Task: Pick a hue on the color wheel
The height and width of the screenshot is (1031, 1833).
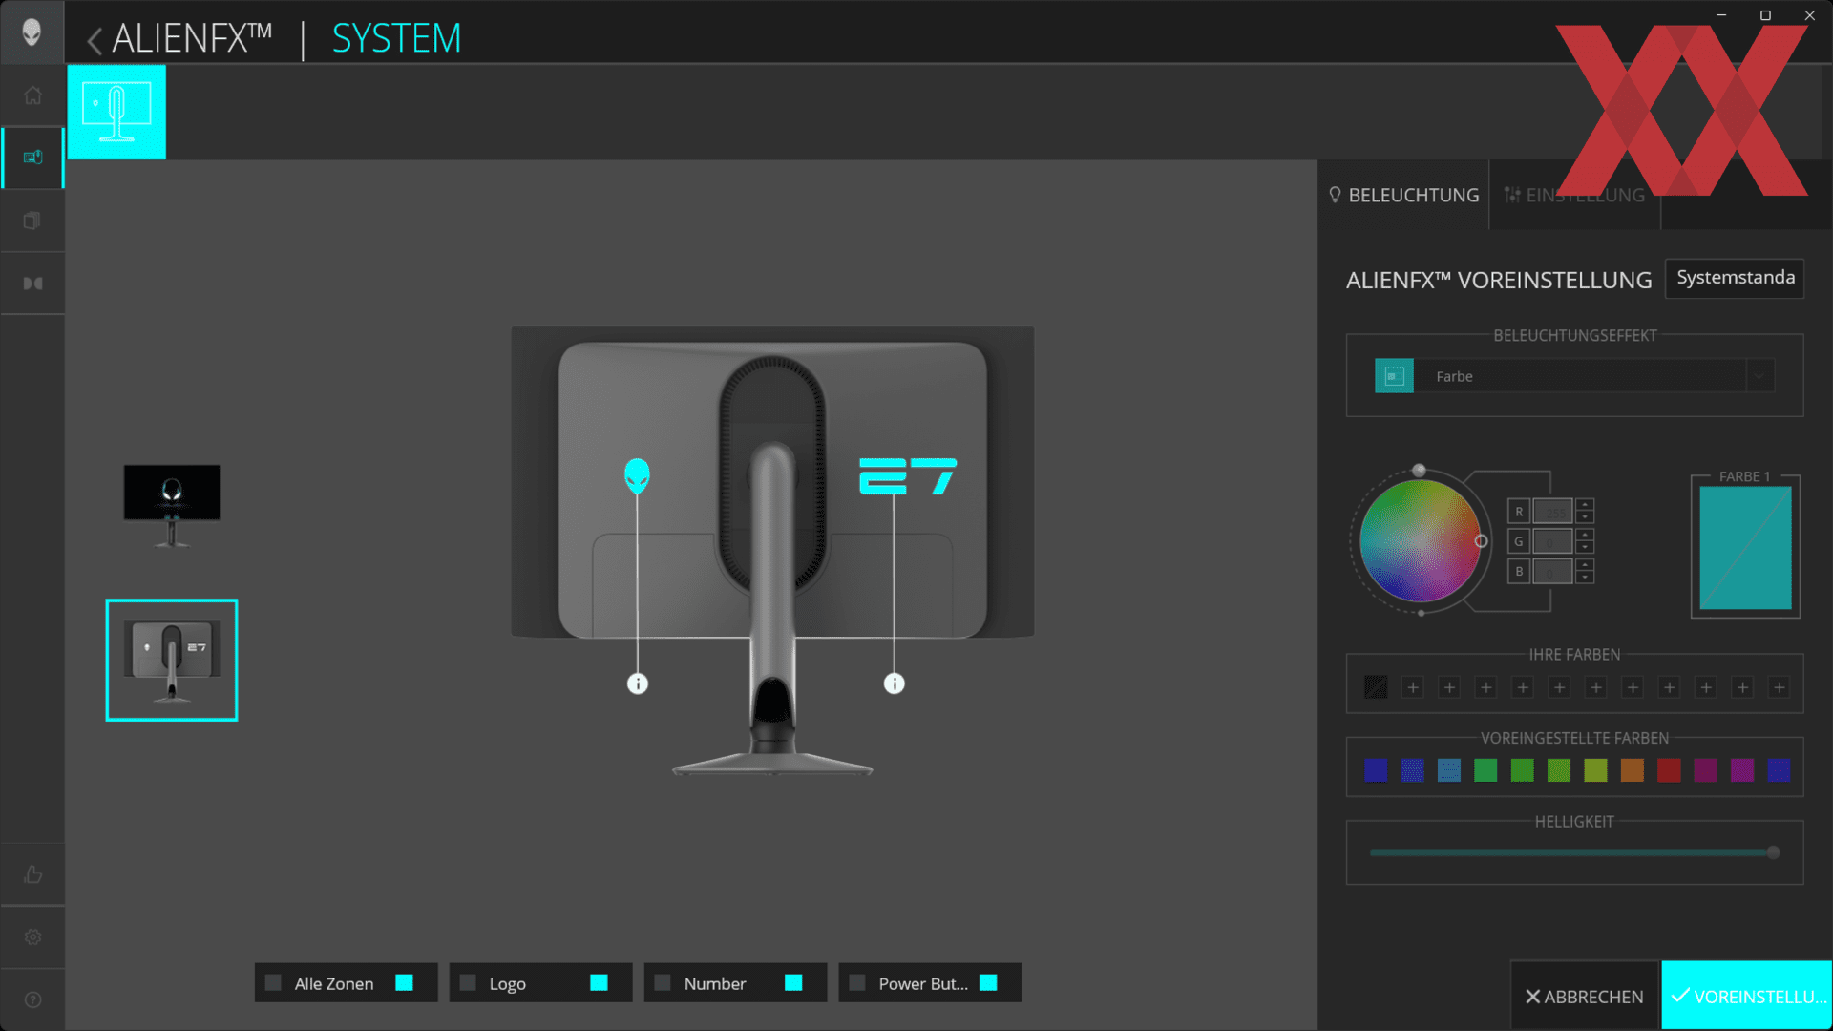Action: [1420, 540]
